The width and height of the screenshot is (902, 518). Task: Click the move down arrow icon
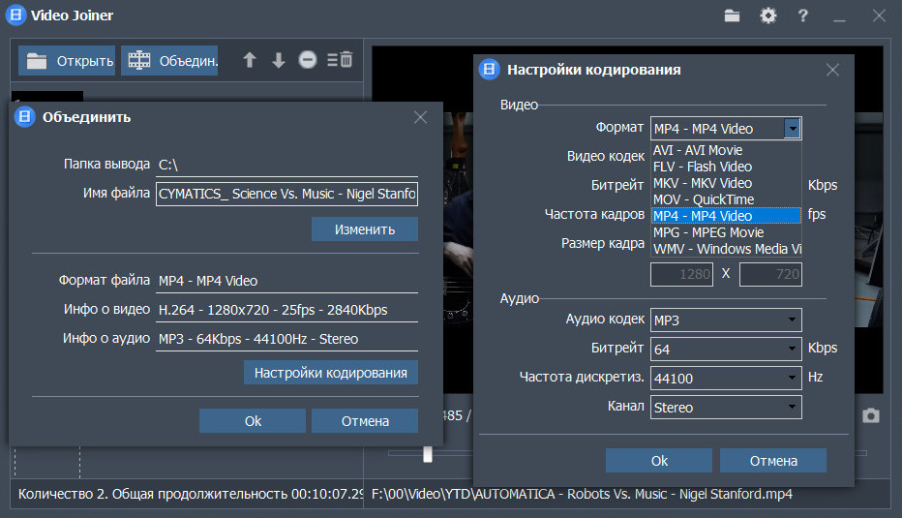[279, 60]
